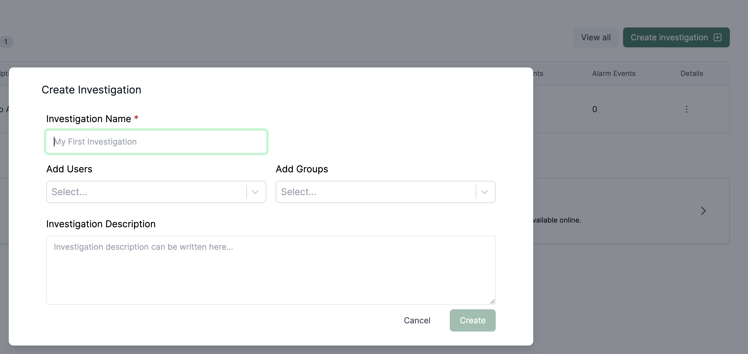Click the count badge showing 1
The height and width of the screenshot is (354, 748).
(x=6, y=42)
